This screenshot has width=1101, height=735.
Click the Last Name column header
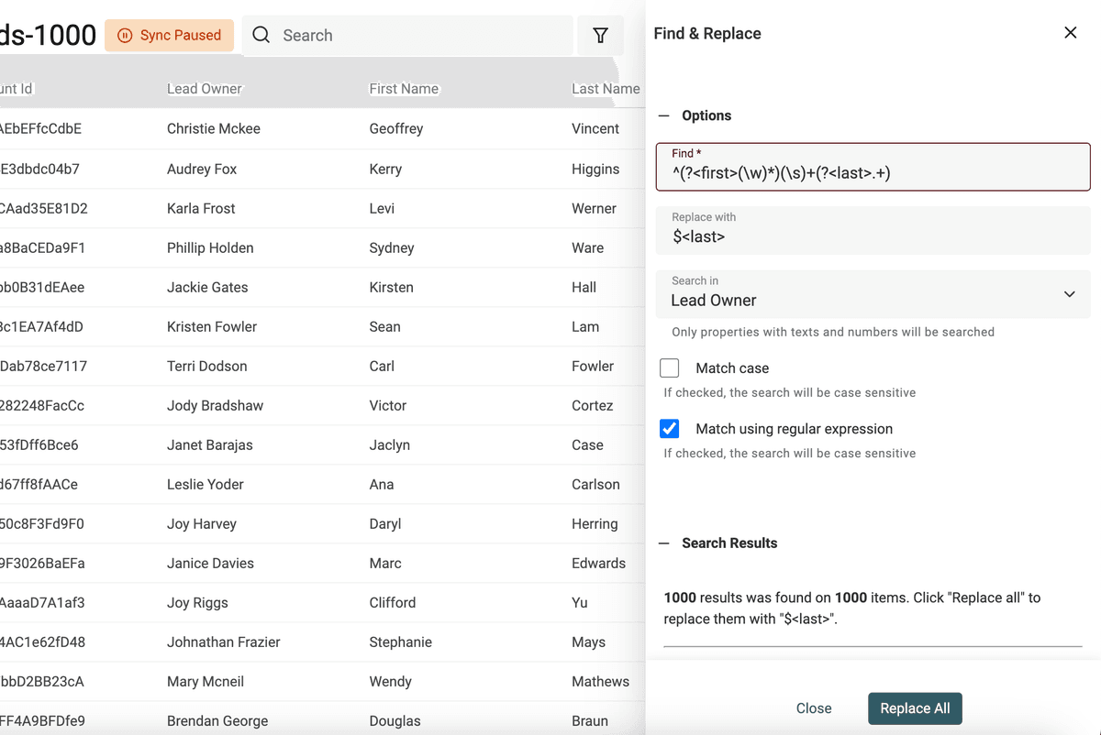pos(606,89)
